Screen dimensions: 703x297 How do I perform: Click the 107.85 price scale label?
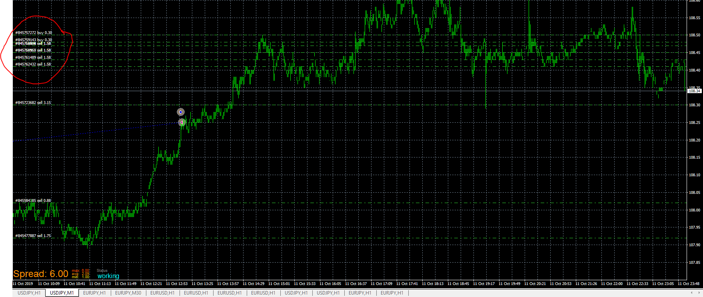[x=695, y=263]
